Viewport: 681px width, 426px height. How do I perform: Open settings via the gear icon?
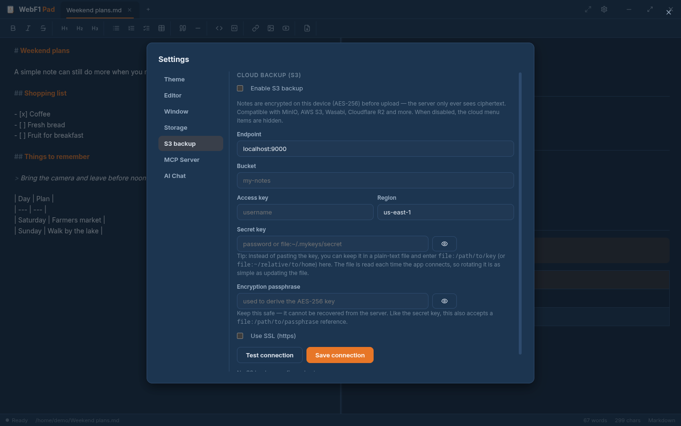click(x=604, y=9)
